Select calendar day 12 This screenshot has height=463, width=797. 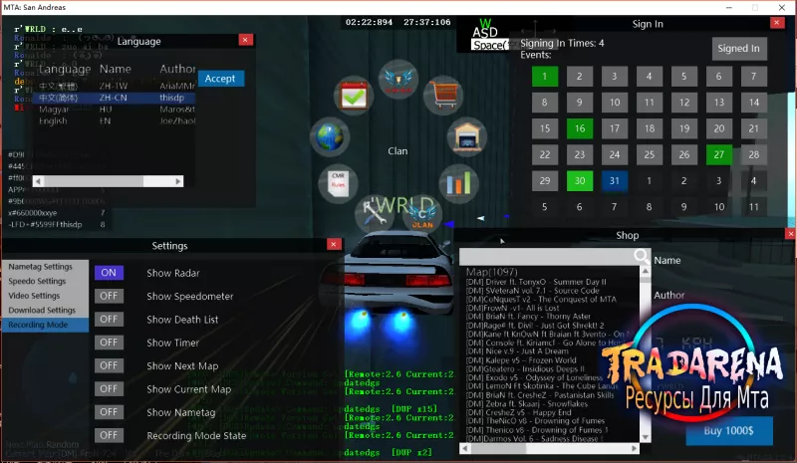(x=684, y=103)
